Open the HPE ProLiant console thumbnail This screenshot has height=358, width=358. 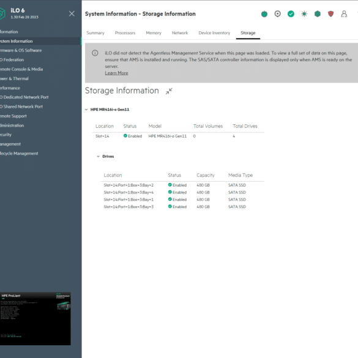[35, 318]
